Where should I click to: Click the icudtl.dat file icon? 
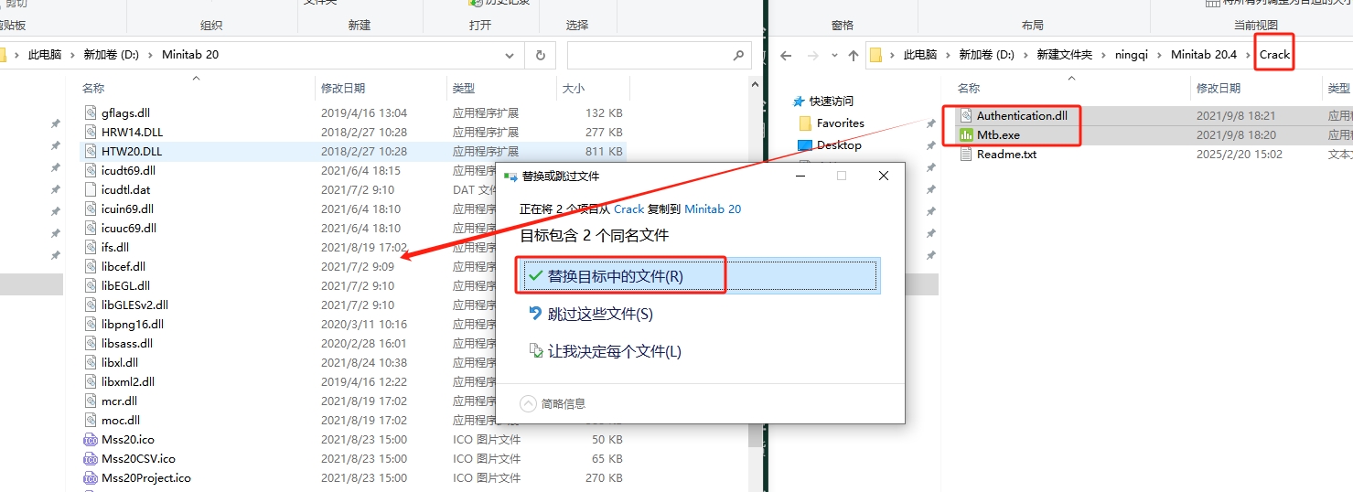point(90,189)
